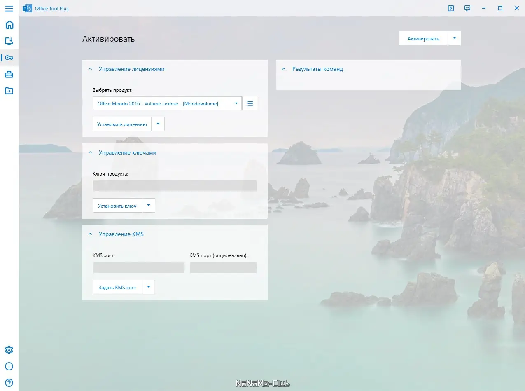Viewport: 525px width, 391px height.
Task: Minimize the Office Tool Plus window
Action: (484, 8)
